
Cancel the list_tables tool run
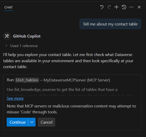tap(46, 122)
